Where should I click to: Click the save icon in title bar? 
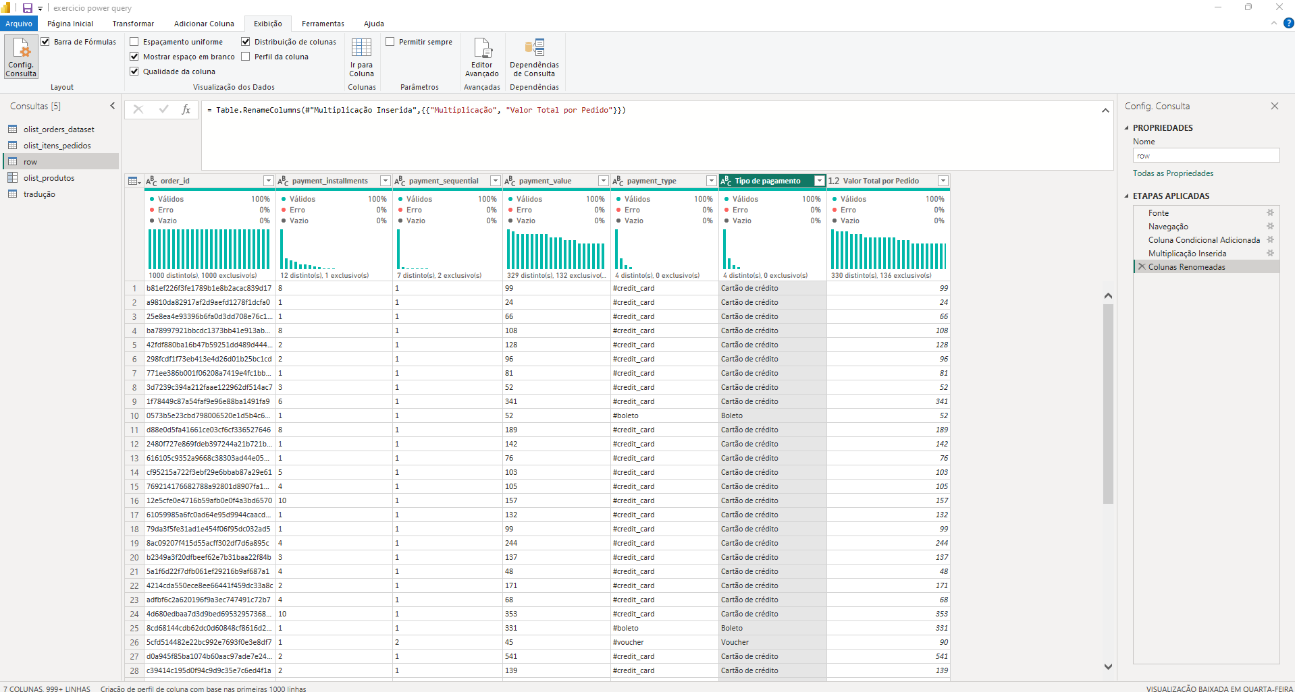click(x=28, y=8)
